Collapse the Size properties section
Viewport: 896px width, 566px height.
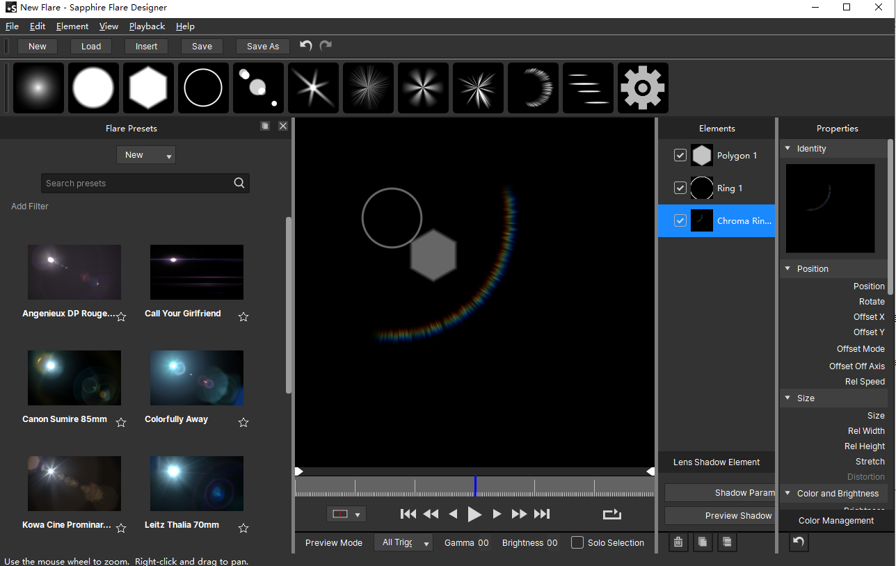[x=787, y=398]
